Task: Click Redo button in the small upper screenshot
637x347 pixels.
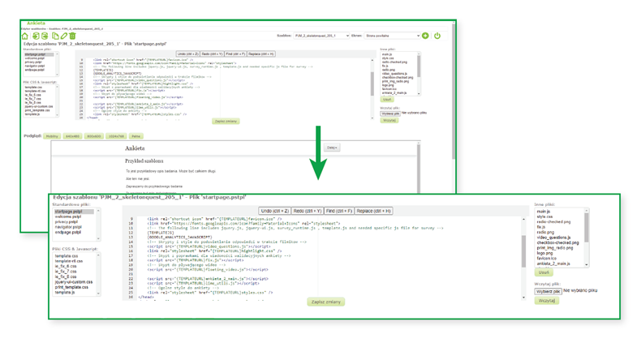Action: point(212,54)
